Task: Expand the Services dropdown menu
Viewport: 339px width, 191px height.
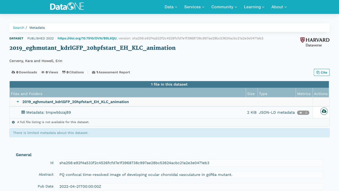Action: click(x=194, y=7)
